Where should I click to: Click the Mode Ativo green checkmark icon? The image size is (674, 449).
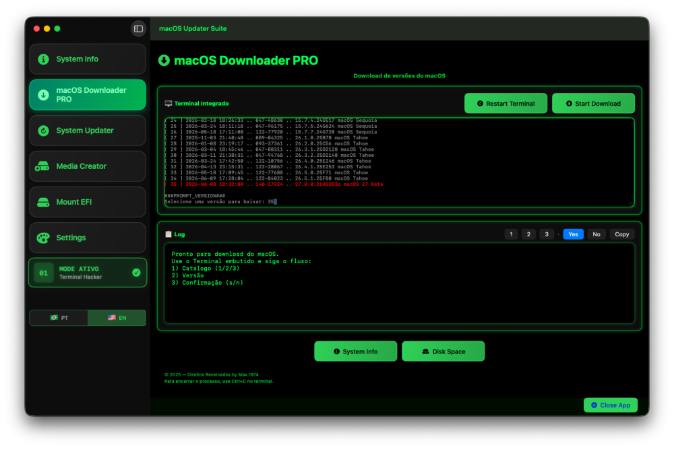pos(136,273)
